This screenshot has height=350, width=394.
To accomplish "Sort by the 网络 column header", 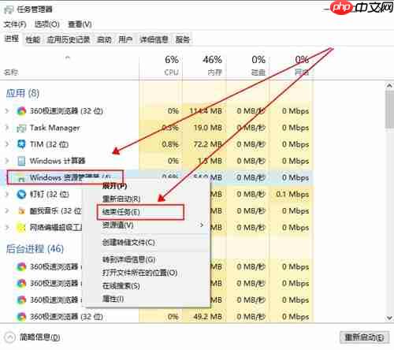I will pos(302,72).
